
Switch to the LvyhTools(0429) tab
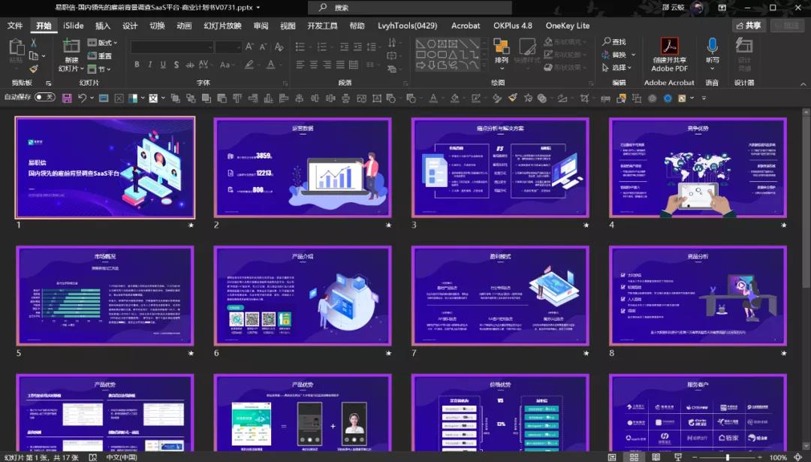(407, 26)
